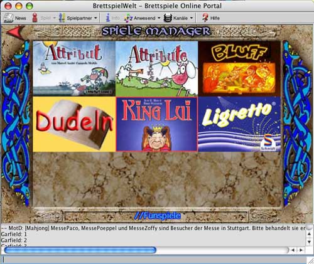
Task: Click the MotD Mahjong message line
Action: pyautogui.click(x=153, y=228)
